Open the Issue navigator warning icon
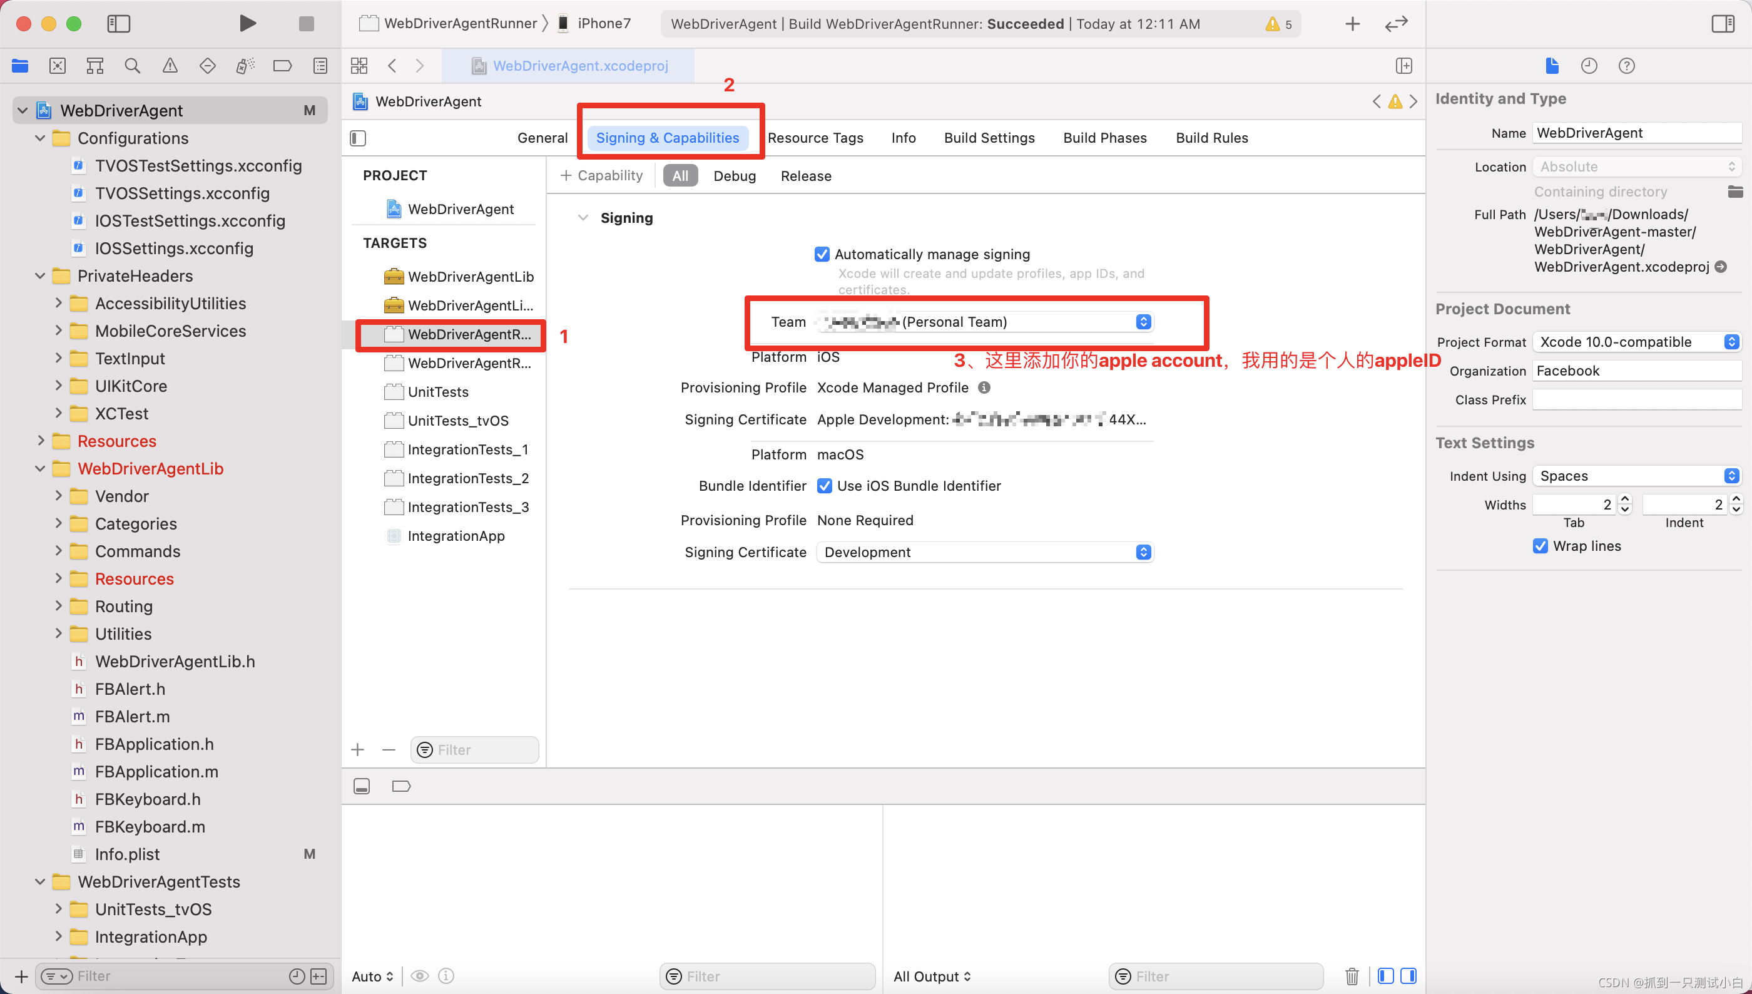 pyautogui.click(x=170, y=66)
